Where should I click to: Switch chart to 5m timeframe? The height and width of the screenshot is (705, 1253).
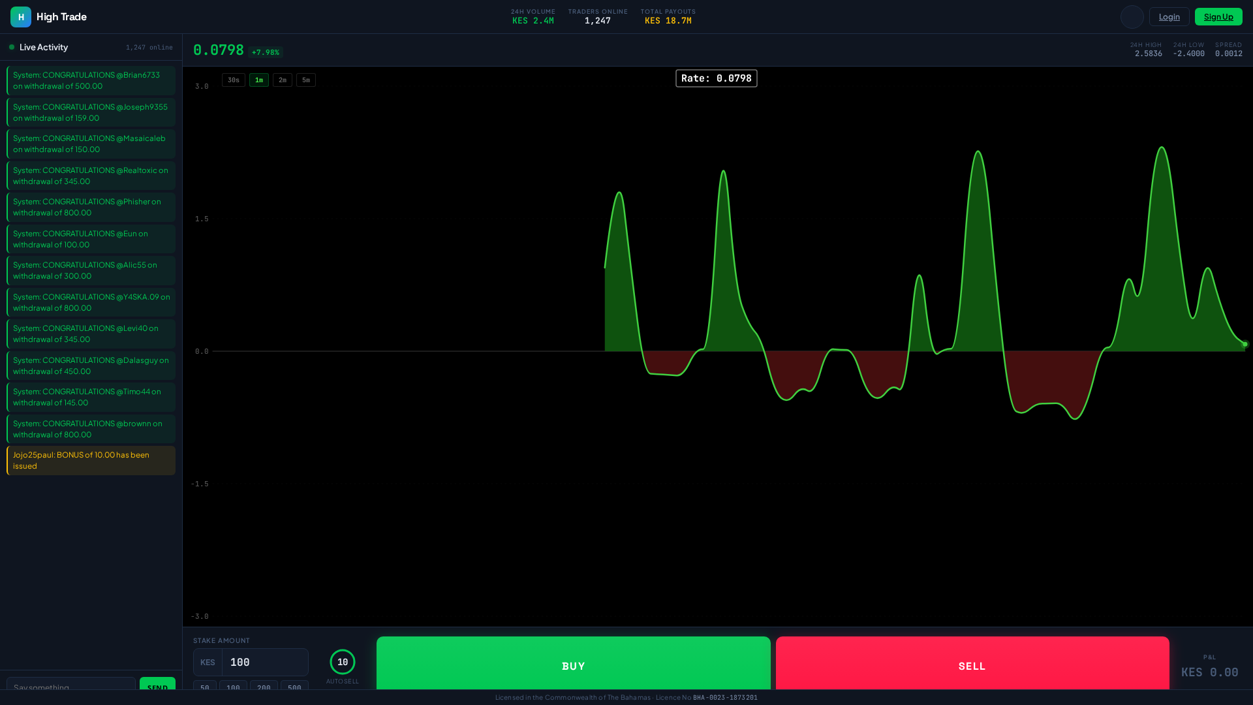pos(306,80)
